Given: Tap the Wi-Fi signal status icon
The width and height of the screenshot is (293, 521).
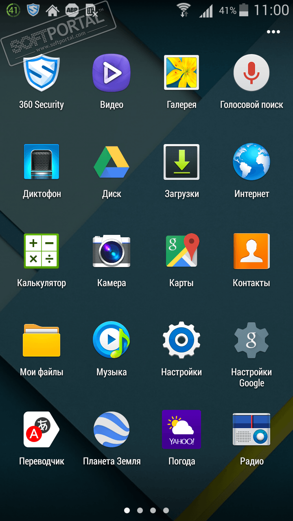Looking at the screenshot, I should click(184, 10).
